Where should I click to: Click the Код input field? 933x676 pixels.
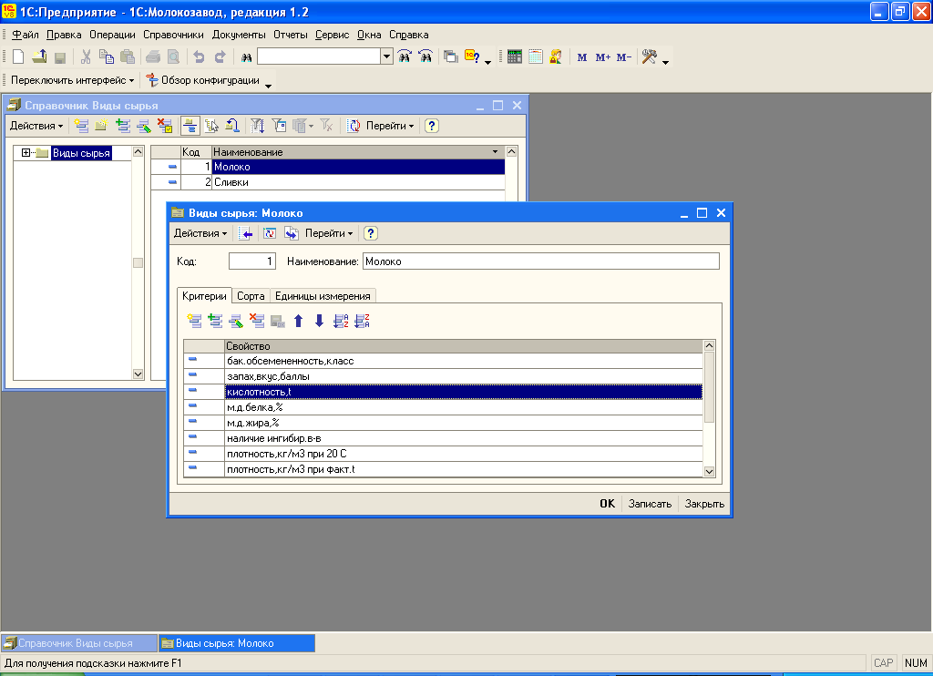(252, 261)
